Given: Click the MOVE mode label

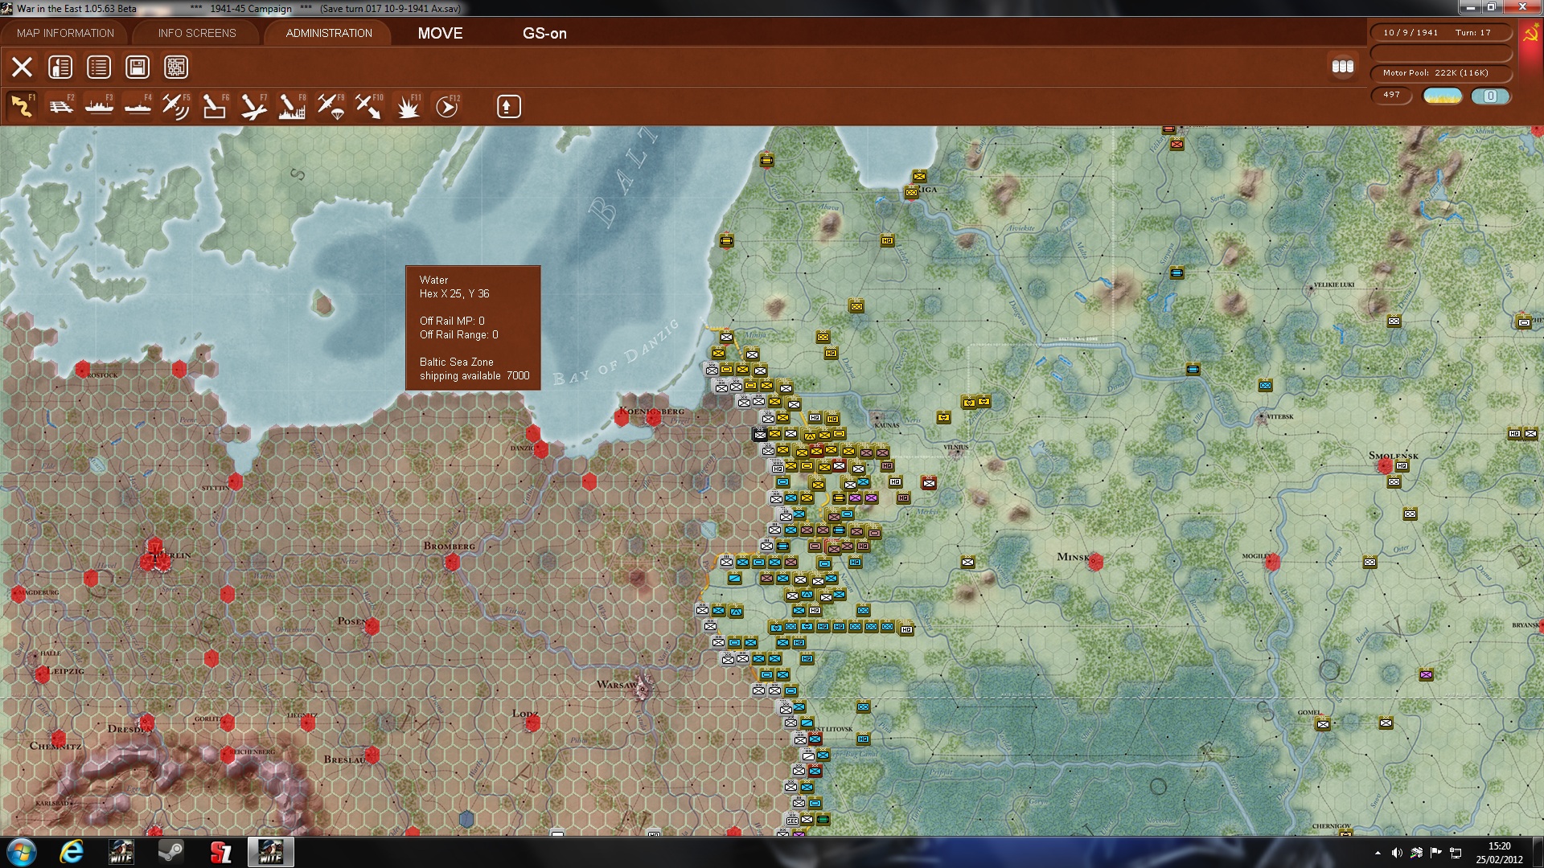Looking at the screenshot, I should (x=440, y=33).
